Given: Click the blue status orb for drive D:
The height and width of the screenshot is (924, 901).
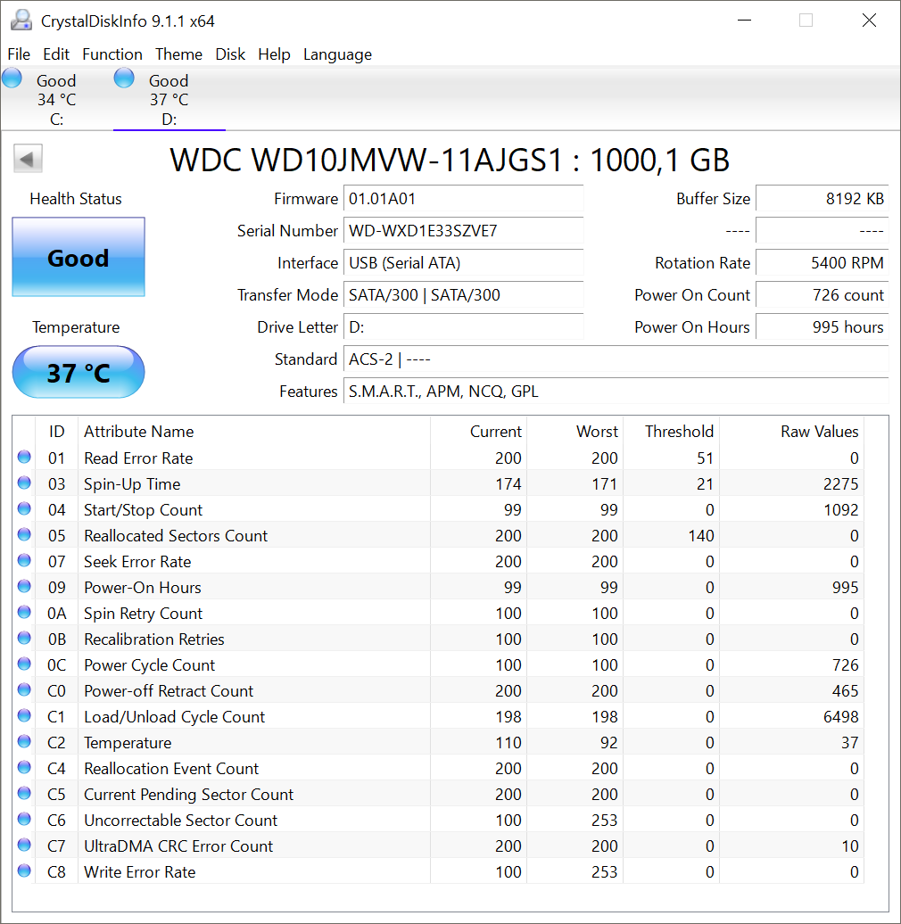Looking at the screenshot, I should (124, 78).
